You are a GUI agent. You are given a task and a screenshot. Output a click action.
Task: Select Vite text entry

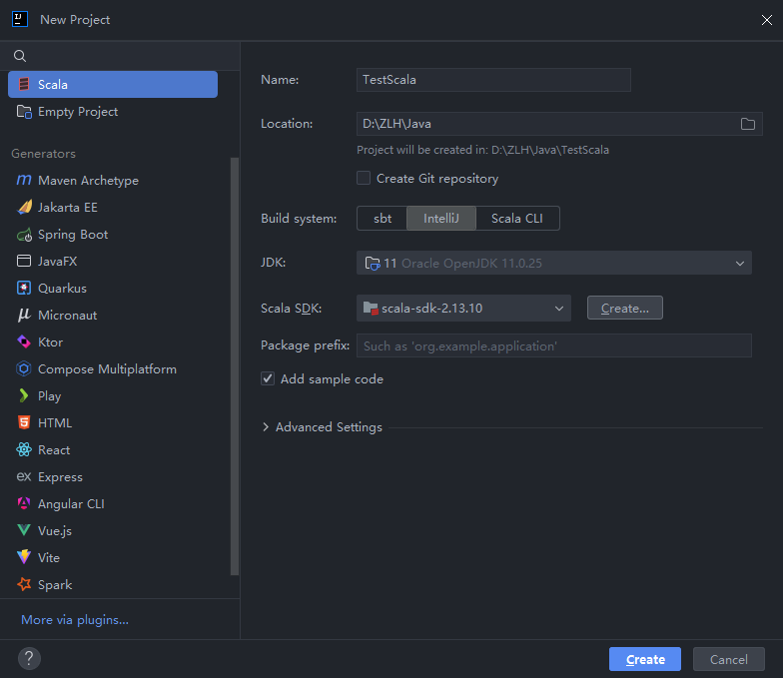click(49, 557)
